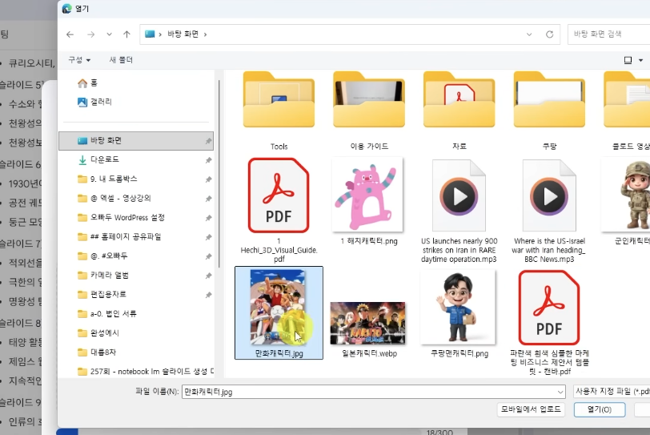Expand the address bar history dropdown
Viewport: 650px width, 435px height.
click(529, 34)
